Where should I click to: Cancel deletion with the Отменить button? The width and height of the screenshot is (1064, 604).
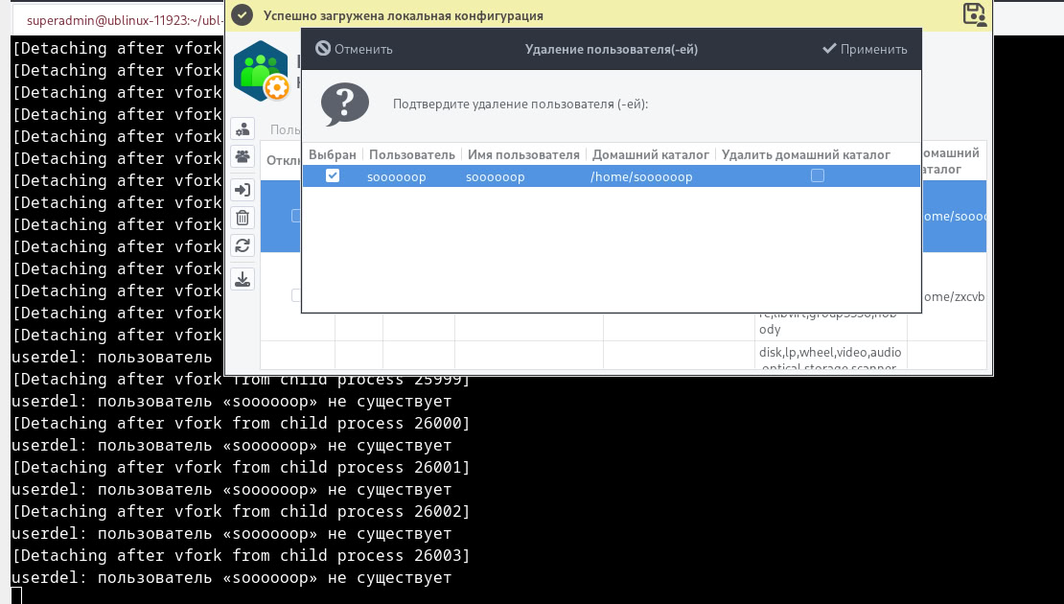click(355, 49)
